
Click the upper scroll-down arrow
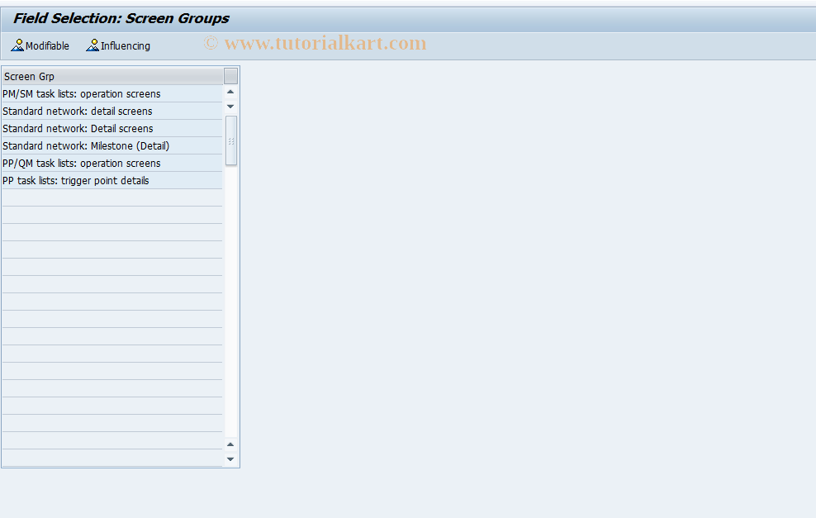click(230, 106)
